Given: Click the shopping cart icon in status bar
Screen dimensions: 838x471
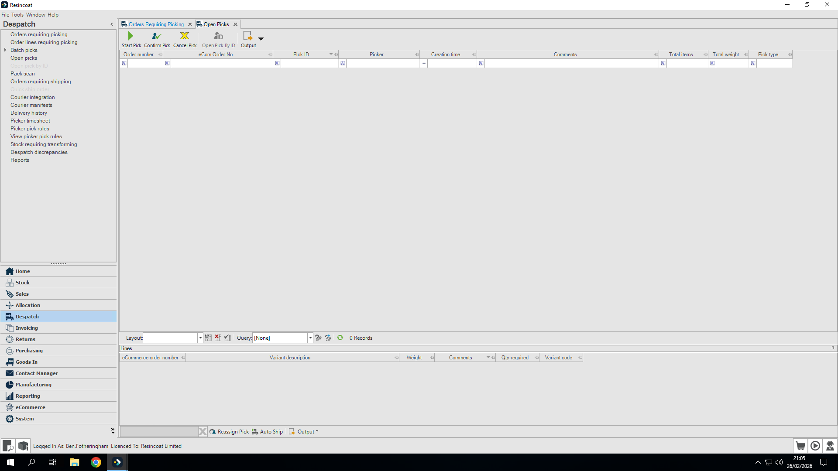Looking at the screenshot, I should 800,446.
